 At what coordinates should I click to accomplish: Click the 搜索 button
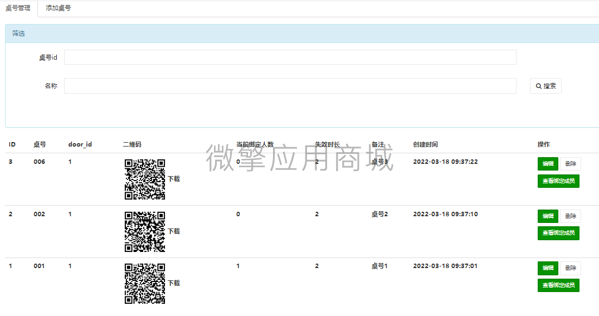[x=546, y=86]
